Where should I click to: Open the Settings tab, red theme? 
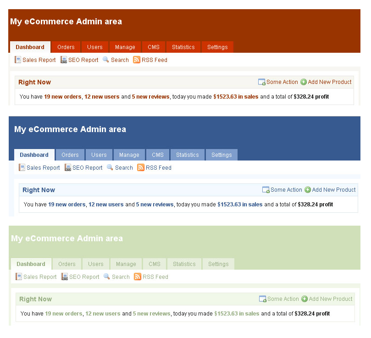point(217,47)
